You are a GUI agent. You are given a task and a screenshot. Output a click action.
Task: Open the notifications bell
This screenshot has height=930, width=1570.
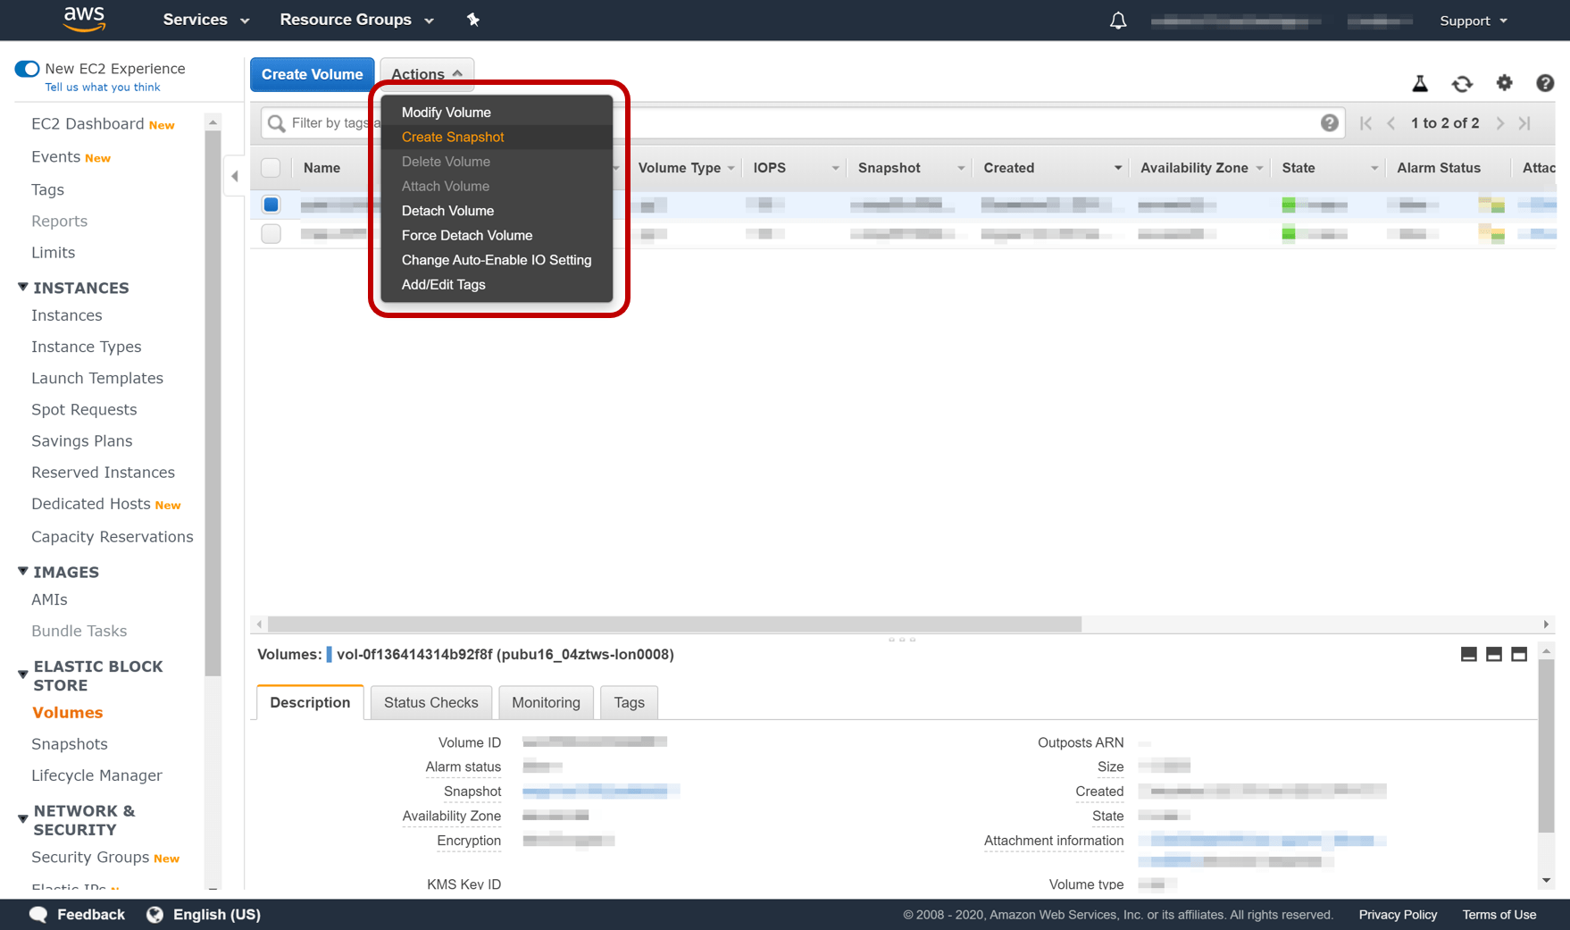point(1117,20)
